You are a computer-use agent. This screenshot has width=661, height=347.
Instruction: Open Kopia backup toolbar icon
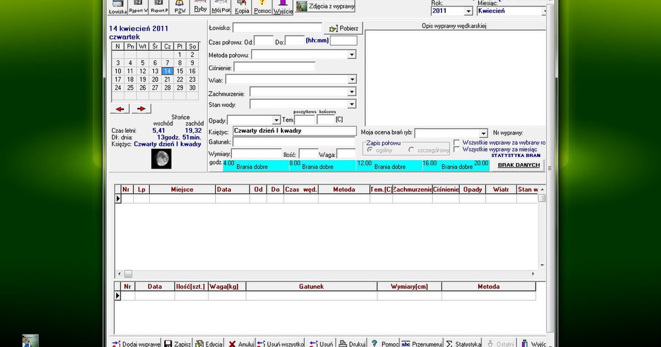[x=242, y=7]
